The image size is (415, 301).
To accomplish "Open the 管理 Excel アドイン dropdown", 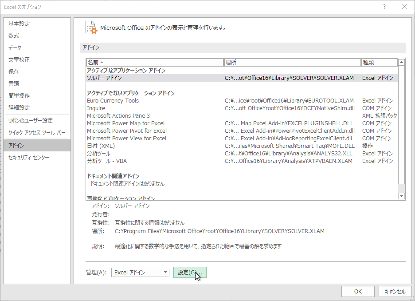I will pyautogui.click(x=140, y=273).
